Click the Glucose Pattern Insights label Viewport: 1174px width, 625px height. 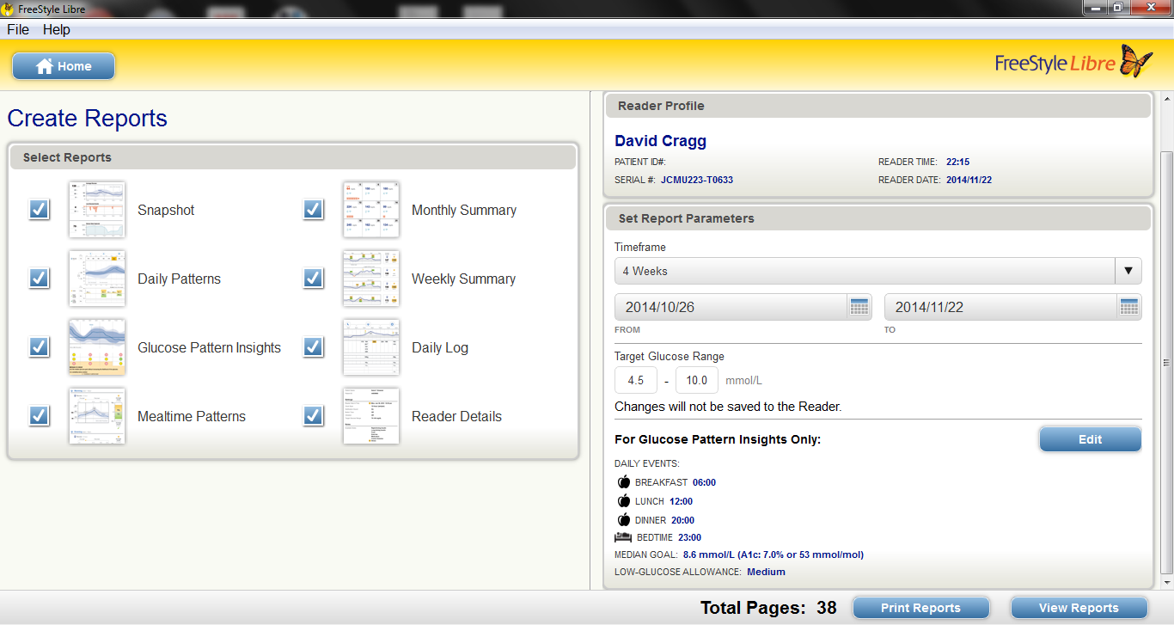pyautogui.click(x=209, y=347)
